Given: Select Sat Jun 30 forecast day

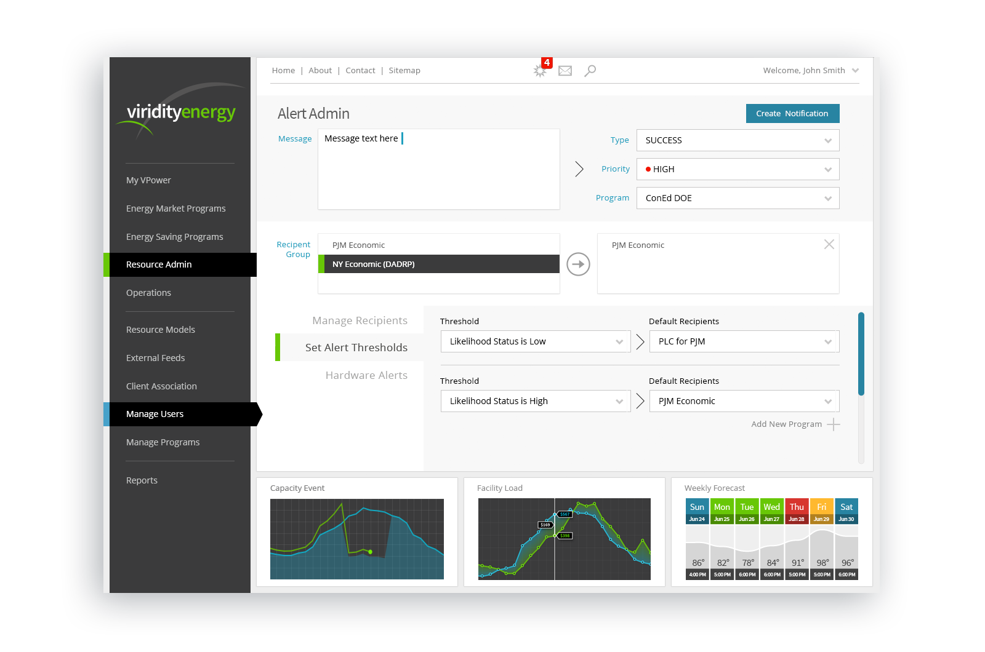Looking at the screenshot, I should pyautogui.click(x=846, y=539).
